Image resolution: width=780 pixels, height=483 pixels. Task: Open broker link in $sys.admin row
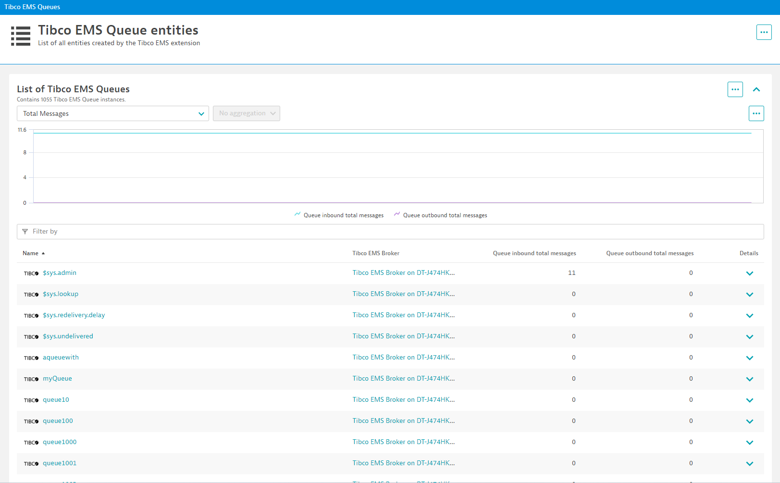coord(404,273)
